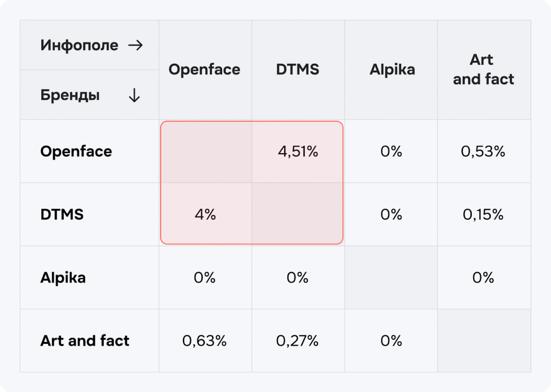551x392 pixels.
Task: Select the 0% cell in Openface row, Alpika column
Action: pos(391,152)
